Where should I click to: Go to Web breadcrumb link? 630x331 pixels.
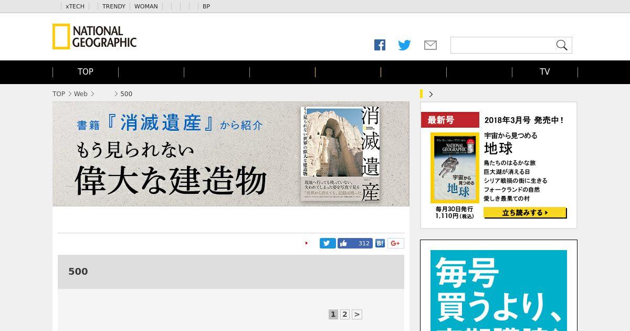click(x=80, y=94)
